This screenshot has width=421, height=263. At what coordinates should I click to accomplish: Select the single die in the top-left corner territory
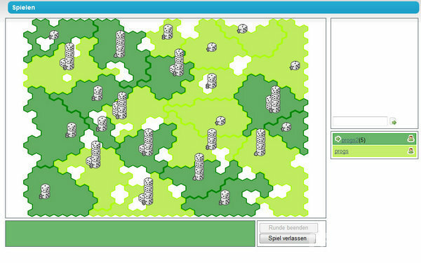54,35
